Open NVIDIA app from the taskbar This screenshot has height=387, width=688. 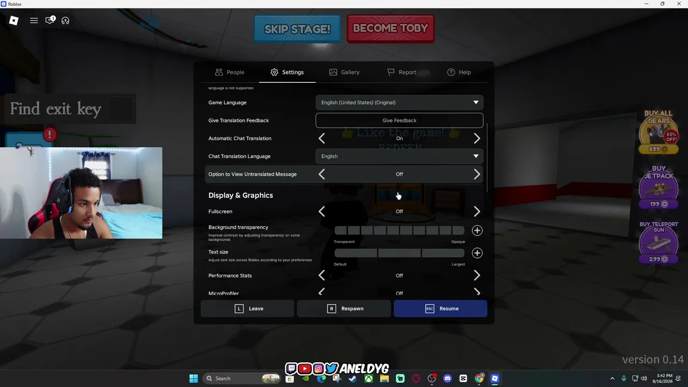[305, 378]
